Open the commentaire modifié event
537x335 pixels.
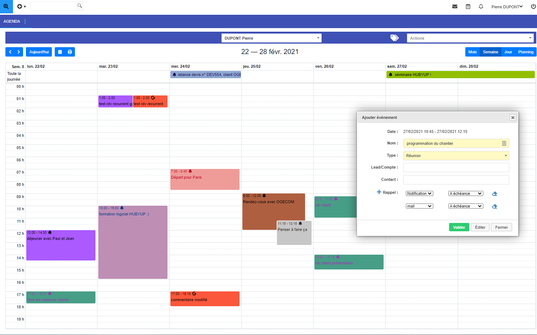205,299
